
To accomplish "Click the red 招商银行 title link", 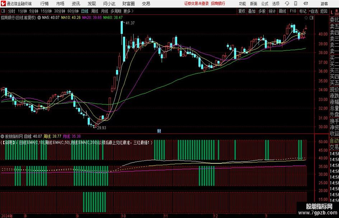I will click(x=218, y=4).
